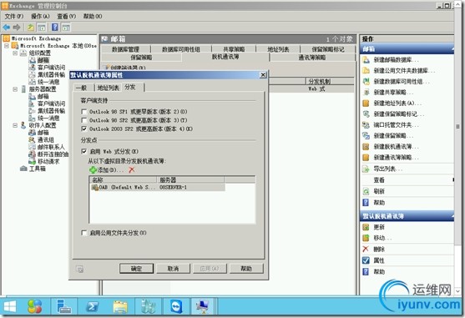Click 新建脱机通讯簿 action icon
465x318 pixels.
(x=366, y=146)
